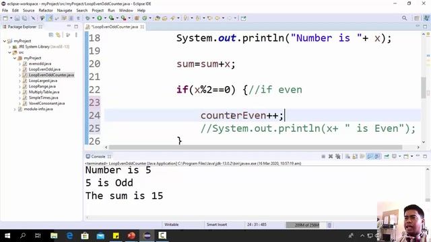Open the Source menu
431x242 pixels.
pos(28,11)
